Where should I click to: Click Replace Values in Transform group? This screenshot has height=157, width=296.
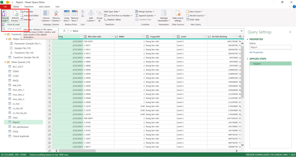point(112,20)
